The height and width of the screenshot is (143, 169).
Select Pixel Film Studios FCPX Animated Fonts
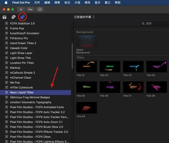pyautogui.click(x=35, y=107)
